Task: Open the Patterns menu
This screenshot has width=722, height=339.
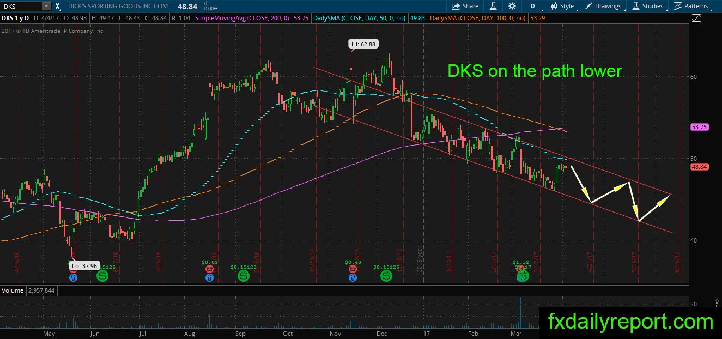Action: coord(691,6)
